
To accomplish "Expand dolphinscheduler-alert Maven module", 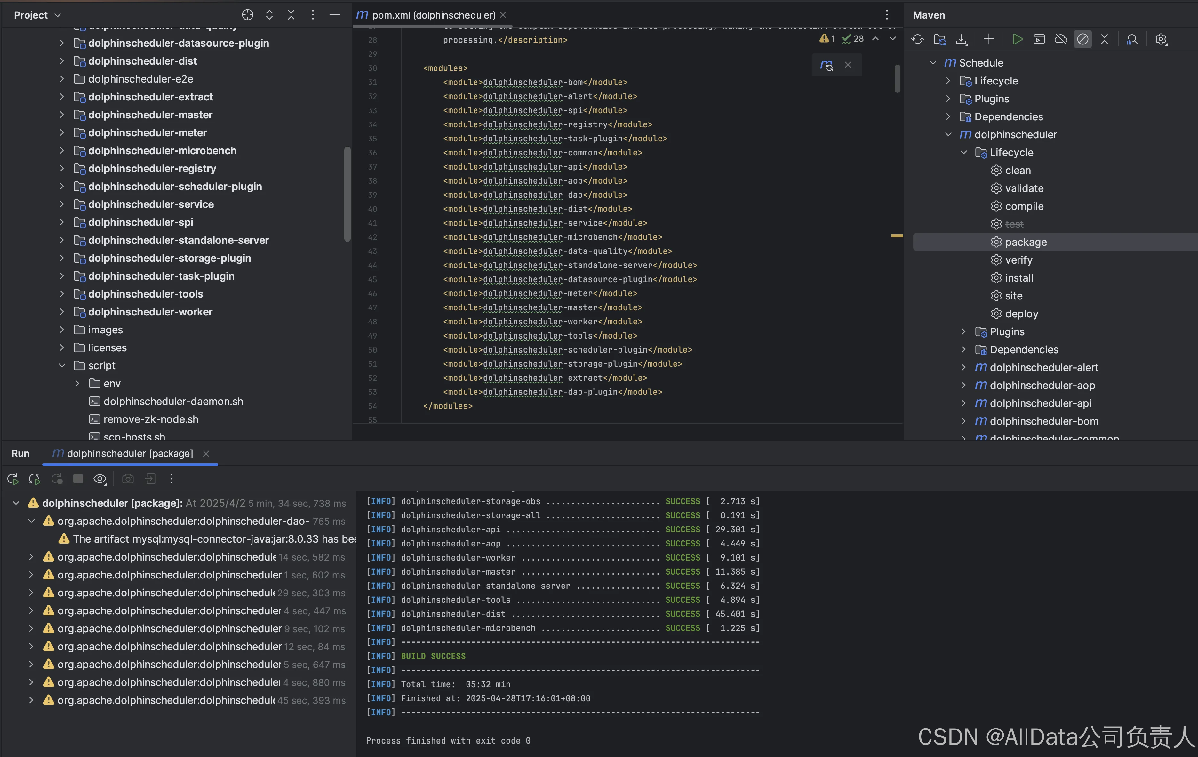I will [x=964, y=368].
